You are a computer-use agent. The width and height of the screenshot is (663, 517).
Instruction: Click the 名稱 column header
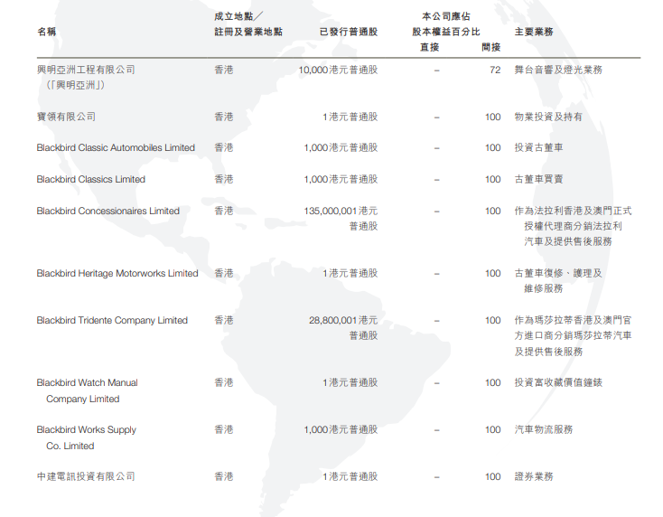coord(46,32)
